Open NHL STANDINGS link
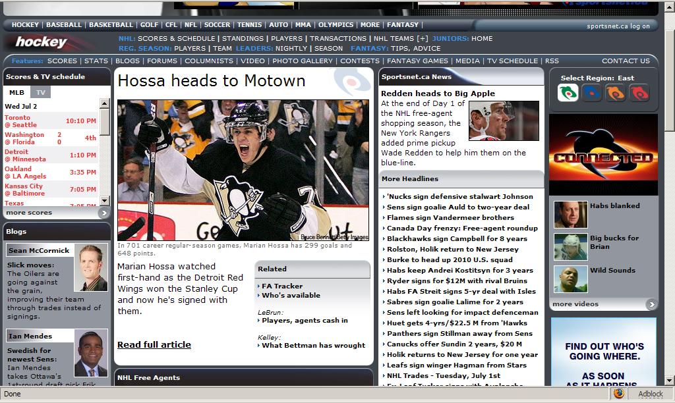Screen dimensions: 675x403 (x=243, y=38)
